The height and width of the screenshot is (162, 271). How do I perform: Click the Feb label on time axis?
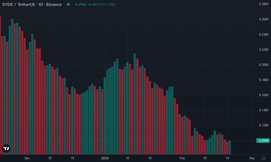[182, 158]
